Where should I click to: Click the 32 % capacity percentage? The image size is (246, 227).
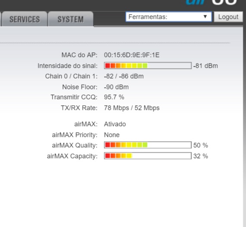[x=201, y=156]
